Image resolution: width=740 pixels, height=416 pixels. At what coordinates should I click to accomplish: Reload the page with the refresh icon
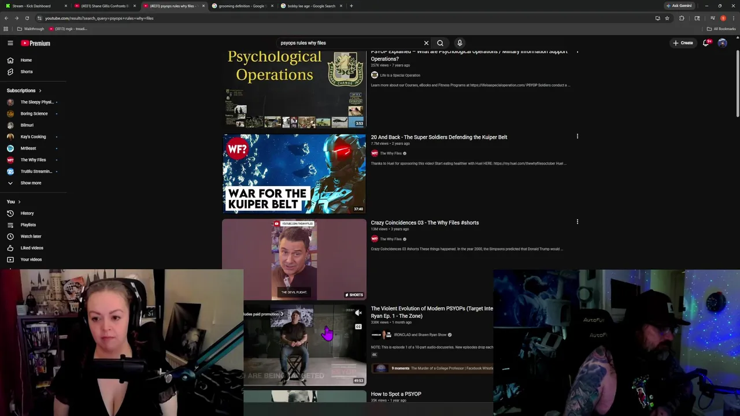pyautogui.click(x=27, y=18)
